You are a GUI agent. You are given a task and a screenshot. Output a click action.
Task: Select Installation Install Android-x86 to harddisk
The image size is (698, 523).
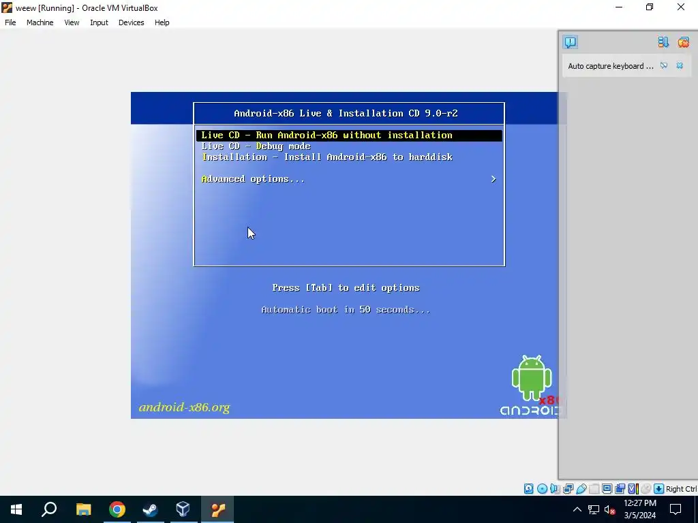click(327, 157)
